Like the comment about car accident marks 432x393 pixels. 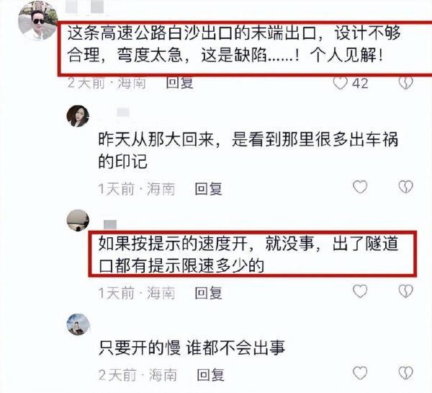[x=360, y=187]
